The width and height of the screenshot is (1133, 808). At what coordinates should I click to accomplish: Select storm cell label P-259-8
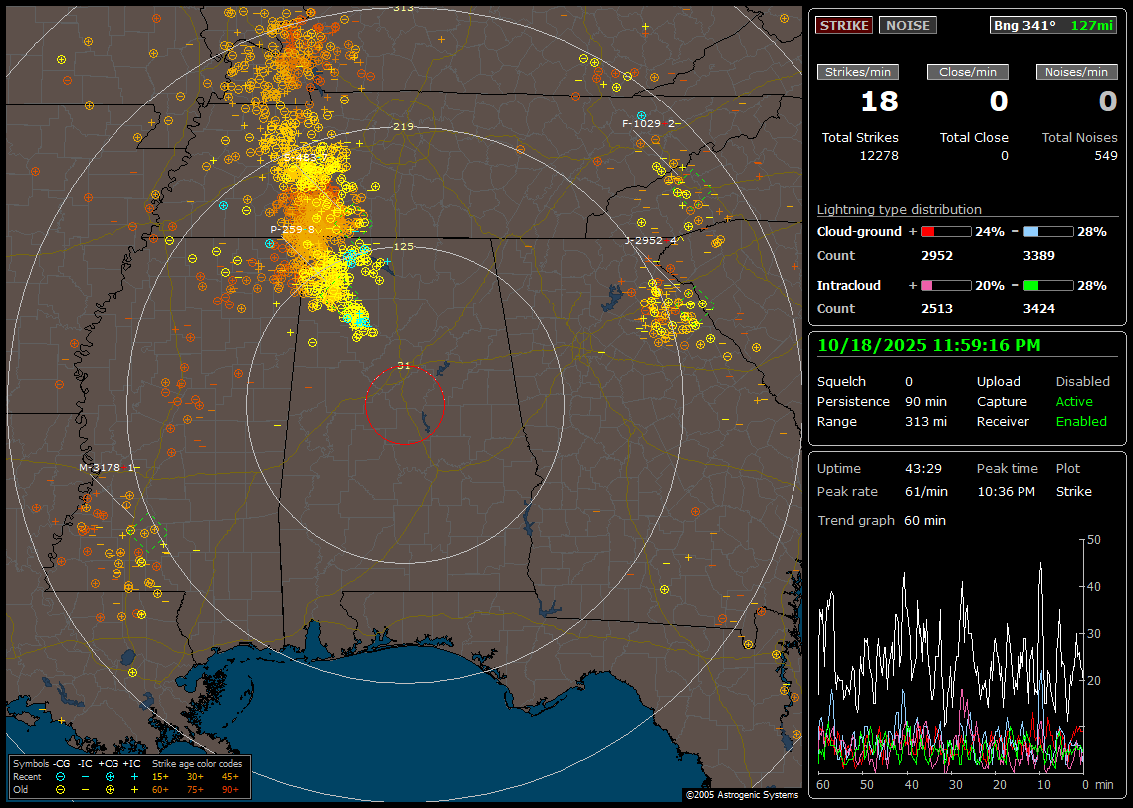point(292,229)
